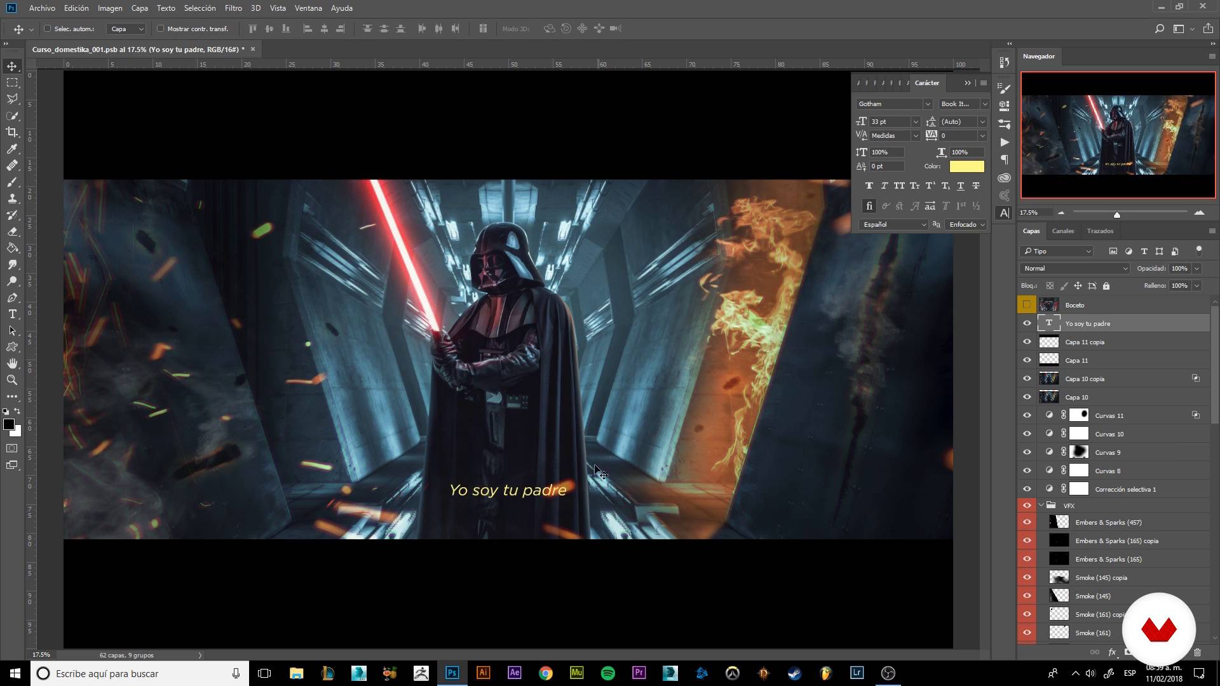Hide the Curvas 11 layer
Screen dimensions: 1220x686
click(1027, 415)
